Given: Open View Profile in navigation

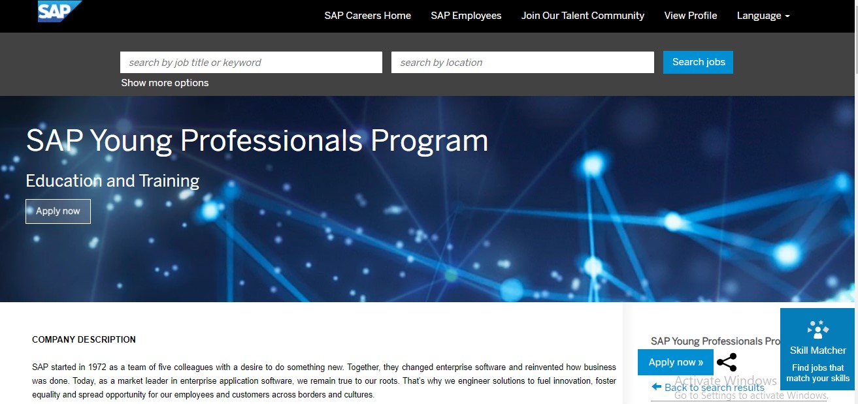Looking at the screenshot, I should [x=690, y=16].
